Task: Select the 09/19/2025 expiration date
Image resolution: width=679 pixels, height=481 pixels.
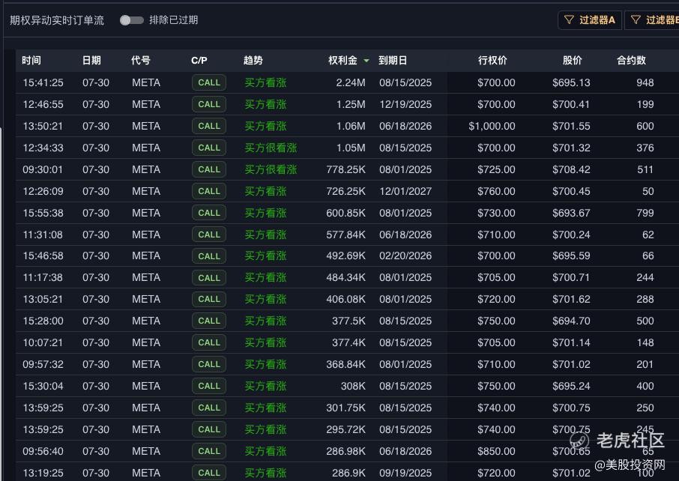Action: 405,473
